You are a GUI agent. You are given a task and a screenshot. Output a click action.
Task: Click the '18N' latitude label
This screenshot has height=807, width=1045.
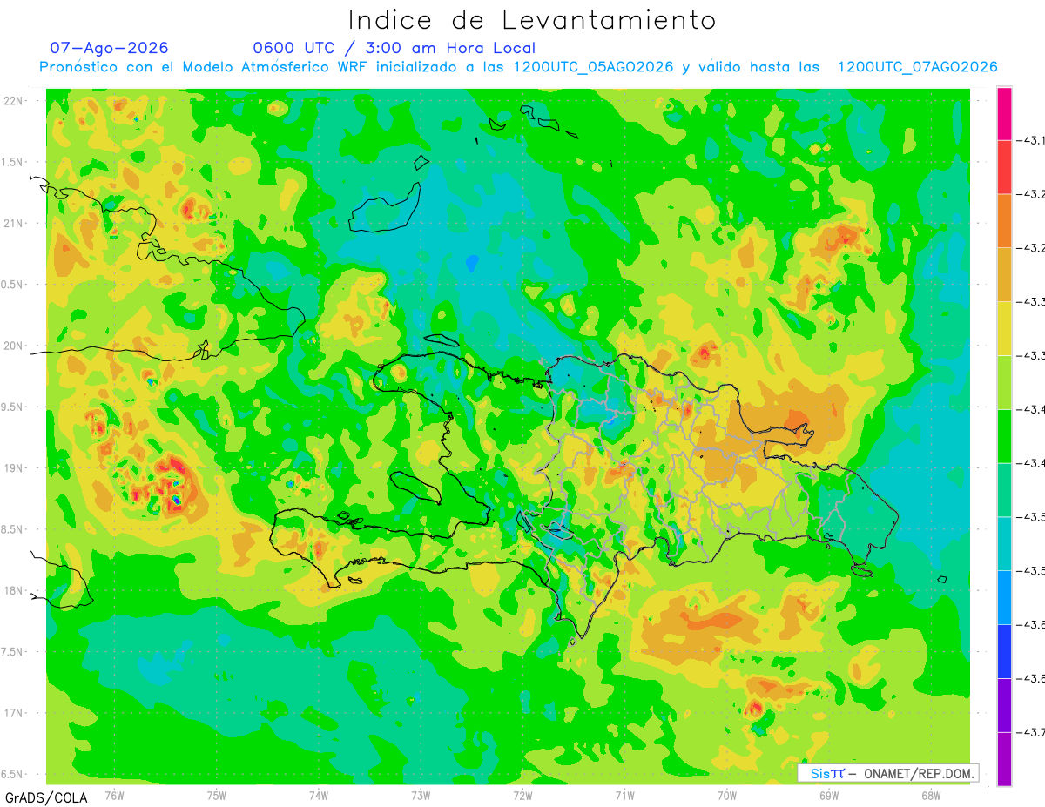pyautogui.click(x=14, y=590)
